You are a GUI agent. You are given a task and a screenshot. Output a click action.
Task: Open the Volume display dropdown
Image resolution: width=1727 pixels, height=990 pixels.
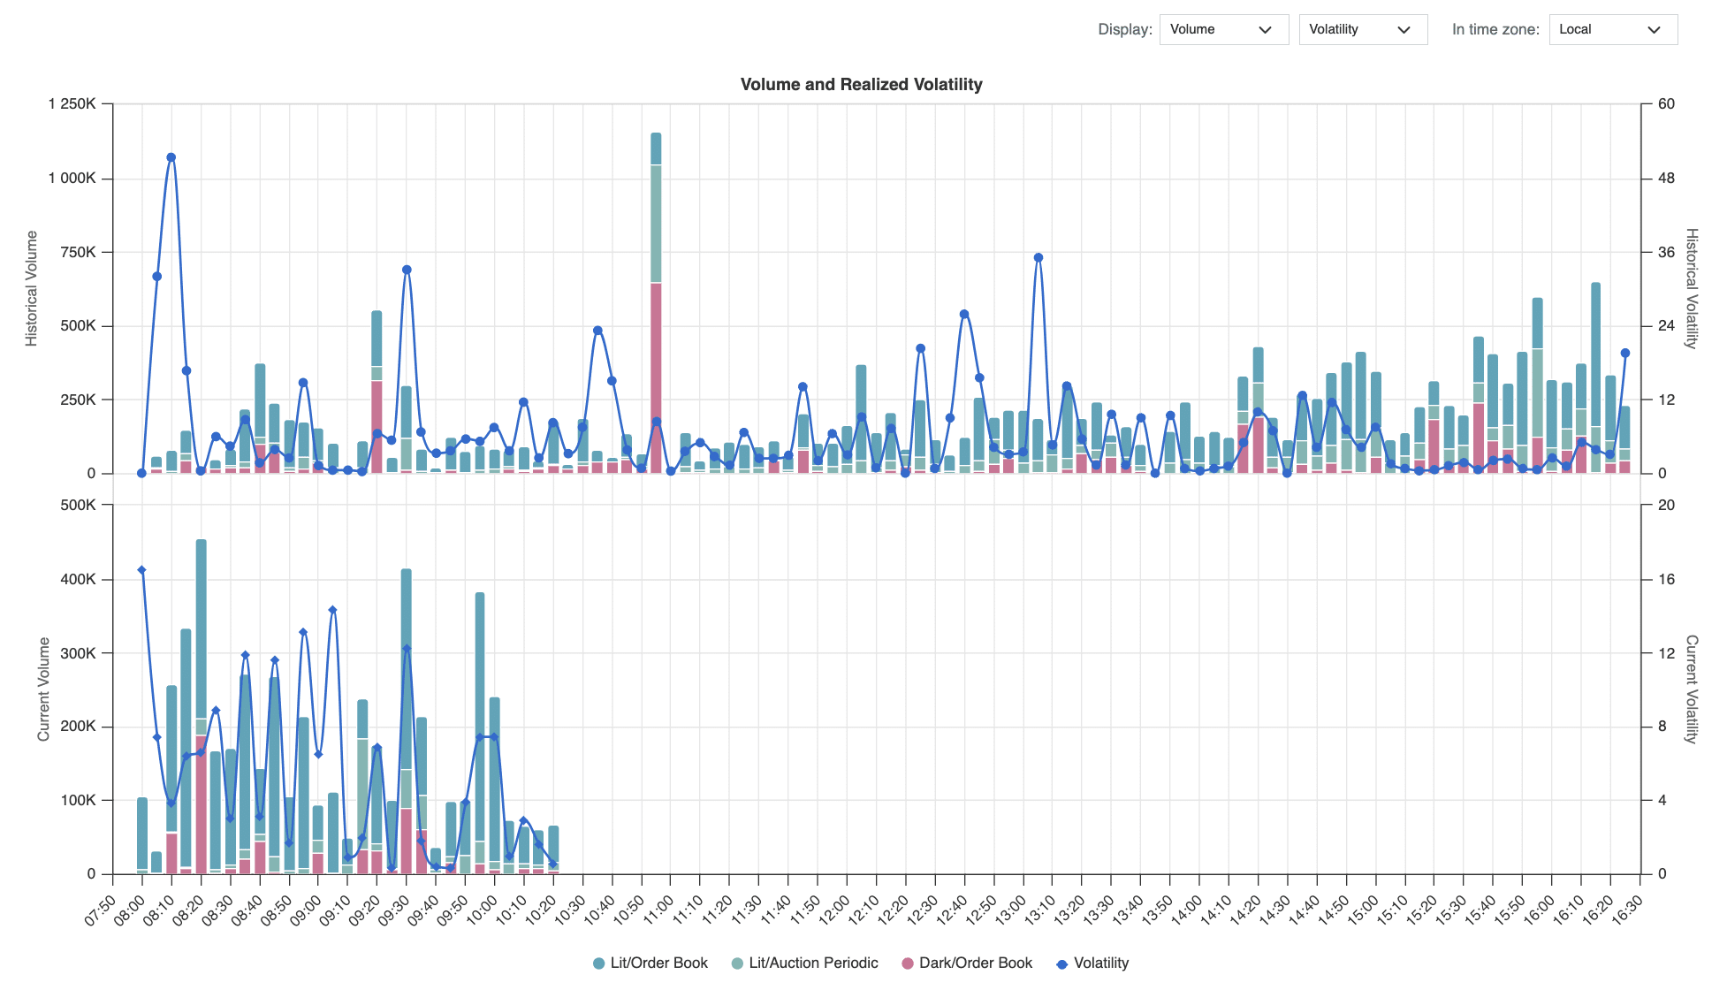[1223, 29]
